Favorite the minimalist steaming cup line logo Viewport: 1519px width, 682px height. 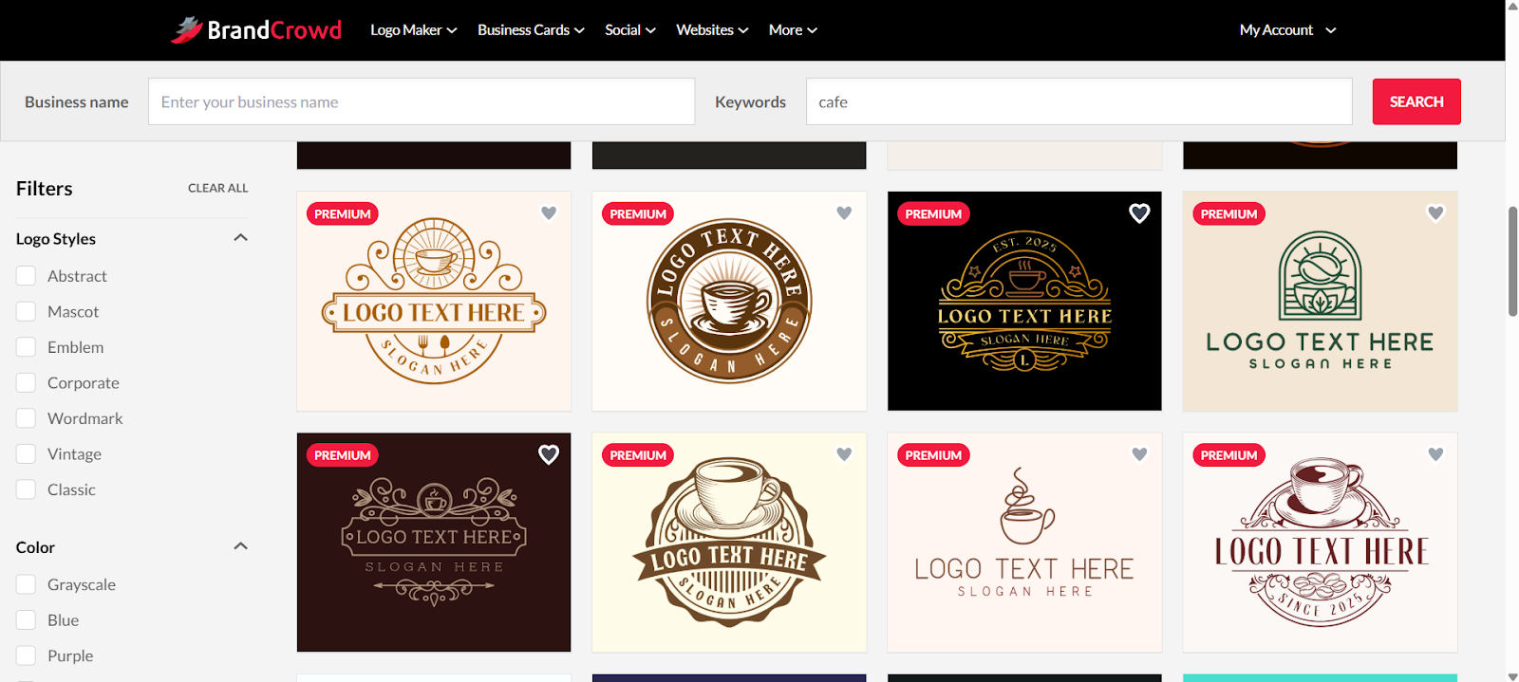(1139, 454)
